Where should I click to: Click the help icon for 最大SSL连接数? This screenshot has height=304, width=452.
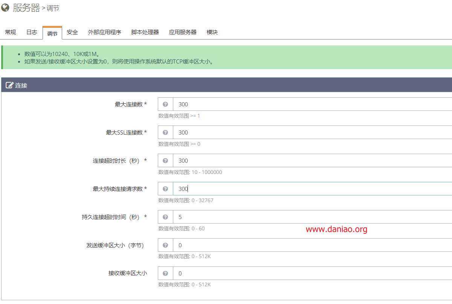[165, 132]
